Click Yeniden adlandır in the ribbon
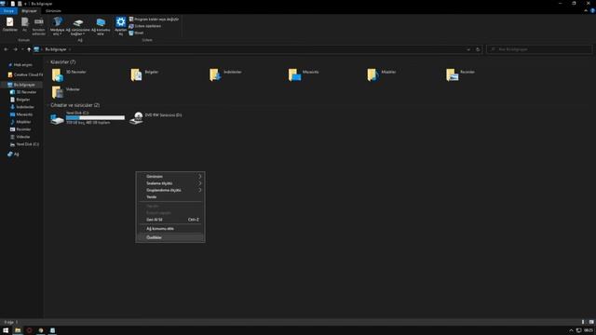Viewport: 596px width, 335px height. point(39,26)
